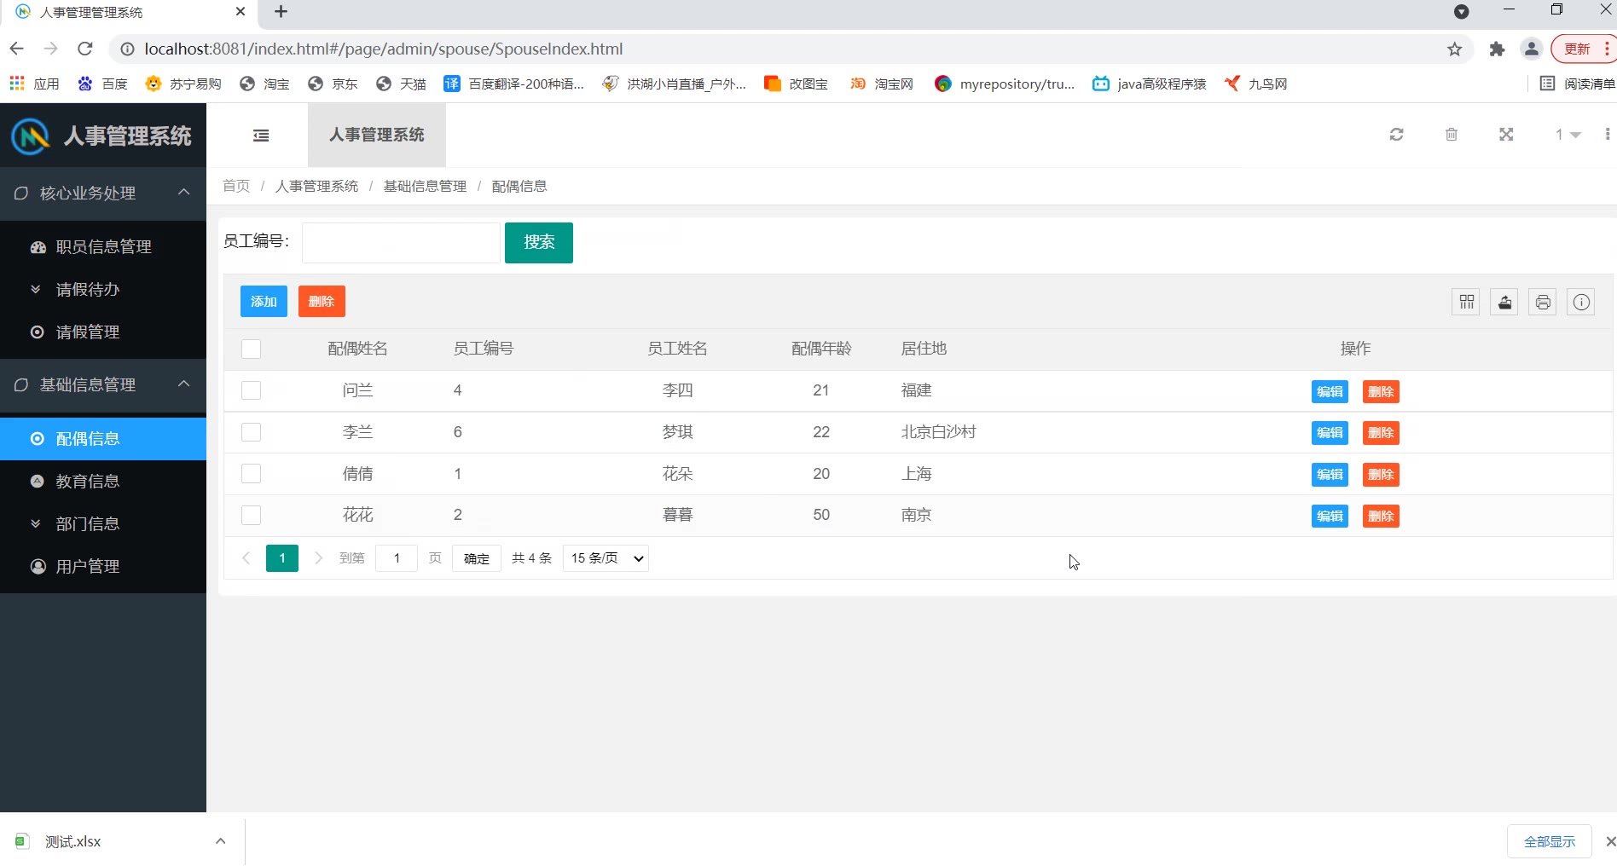Screen dimensions: 1617x866
Task: Click the refresh icon in header
Action: pyautogui.click(x=1396, y=135)
